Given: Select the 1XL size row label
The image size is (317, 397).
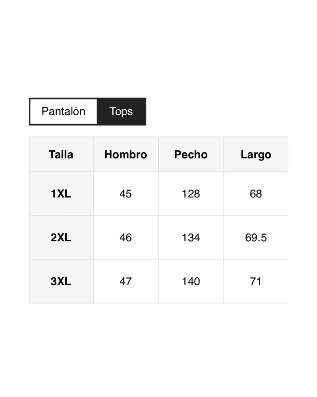Looking at the screenshot, I should click(x=61, y=194).
